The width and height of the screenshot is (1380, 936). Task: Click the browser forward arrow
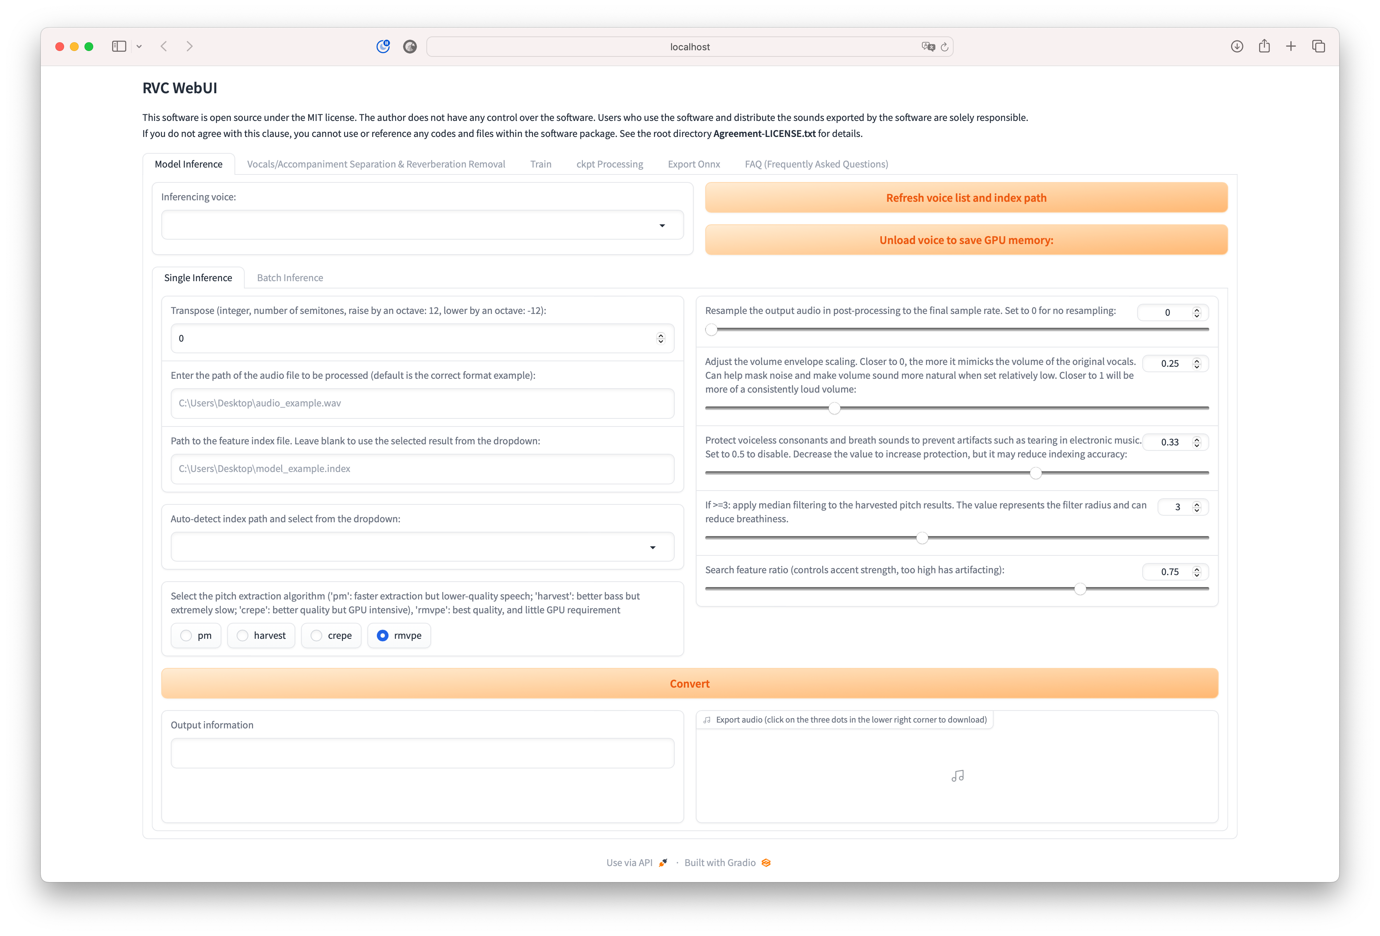point(189,46)
